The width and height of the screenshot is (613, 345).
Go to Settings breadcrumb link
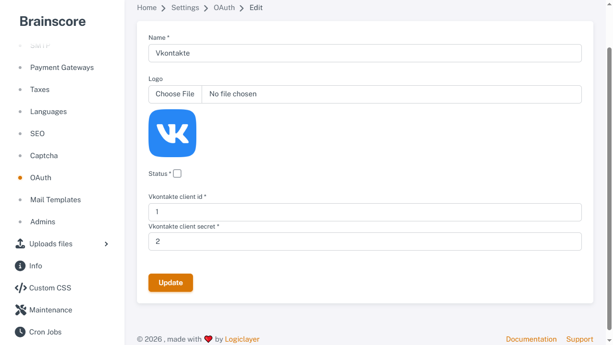point(185,8)
